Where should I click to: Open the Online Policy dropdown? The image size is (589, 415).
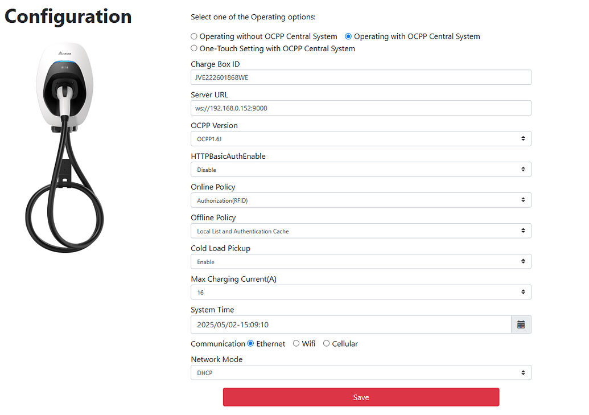[360, 200]
